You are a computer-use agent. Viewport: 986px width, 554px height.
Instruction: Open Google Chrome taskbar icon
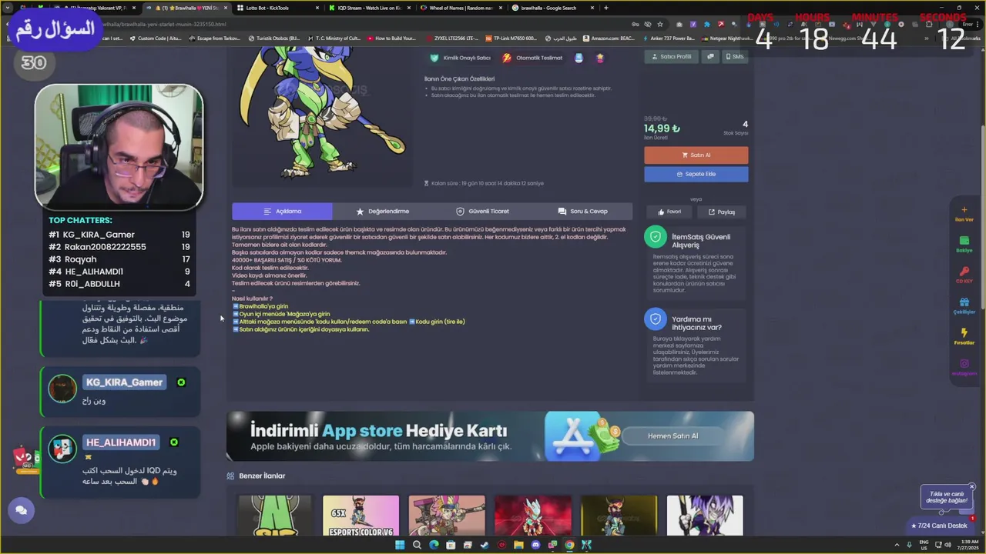coord(569,546)
